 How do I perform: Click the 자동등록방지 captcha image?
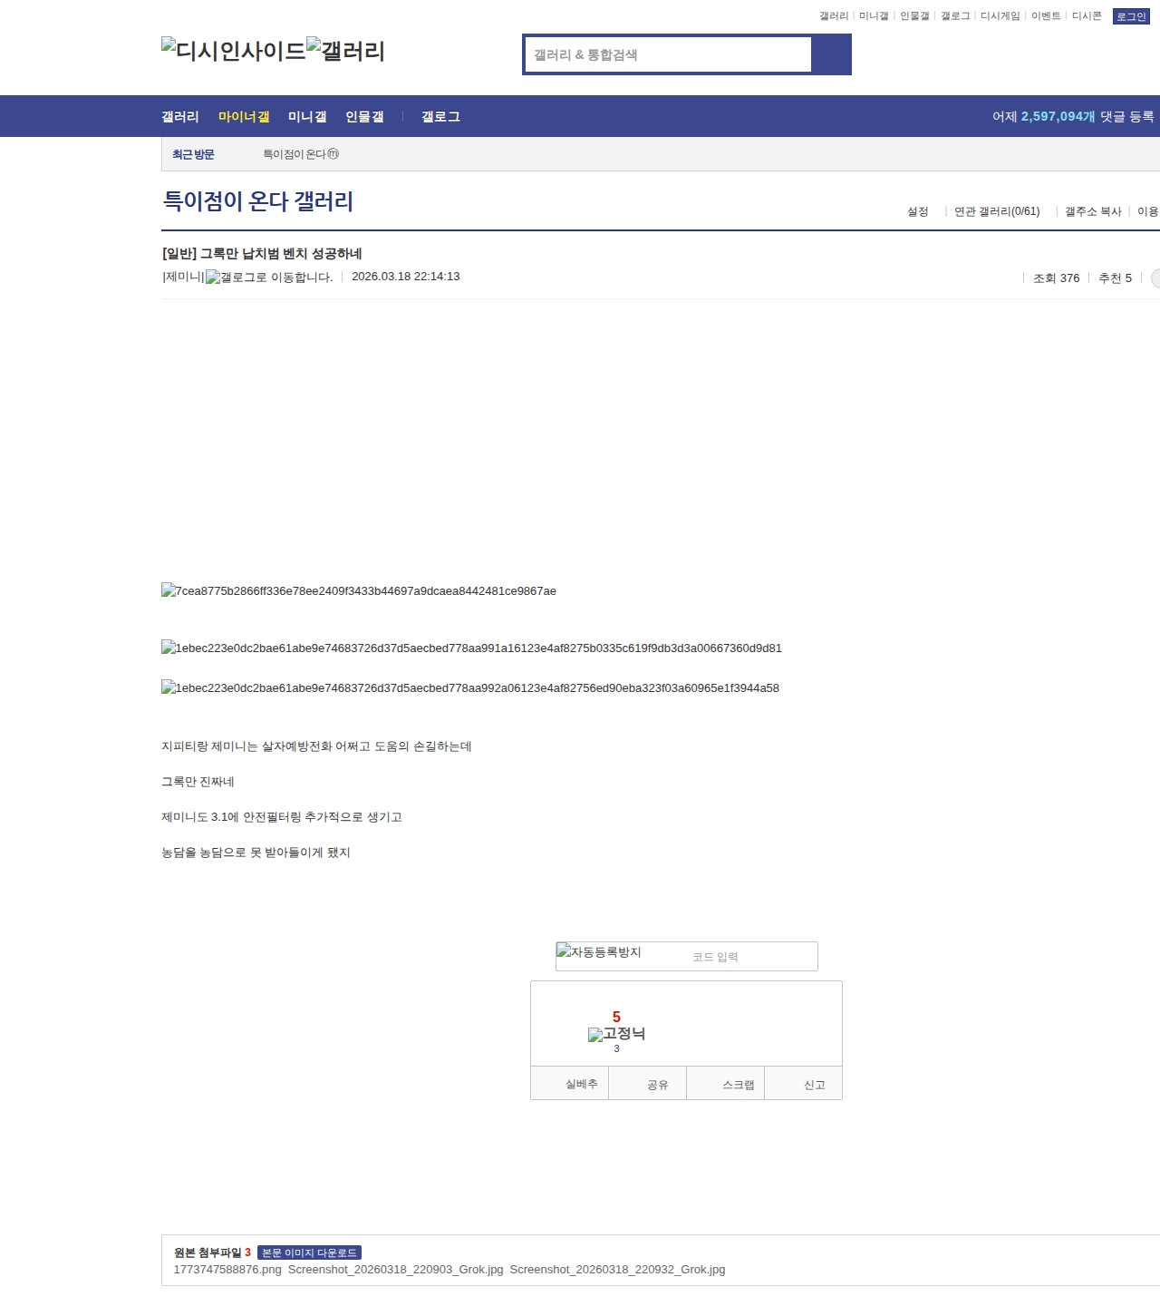(599, 952)
